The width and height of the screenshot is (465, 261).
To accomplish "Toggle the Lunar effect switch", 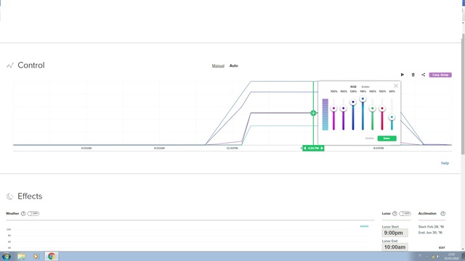I will coord(405,213).
